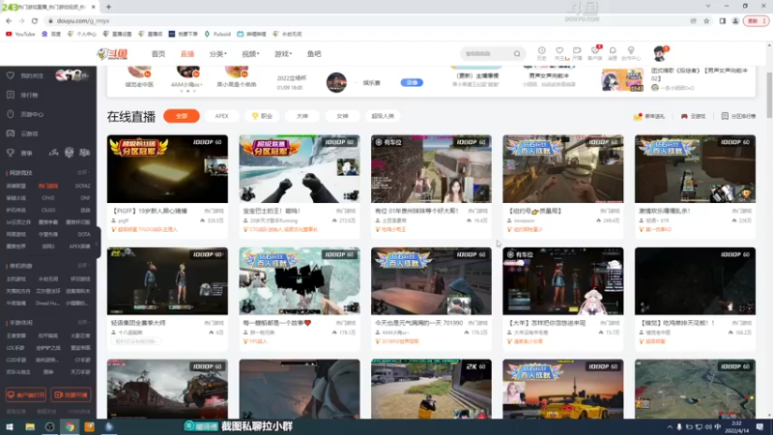Open the 开播 start-streaming icon in header

577,53
